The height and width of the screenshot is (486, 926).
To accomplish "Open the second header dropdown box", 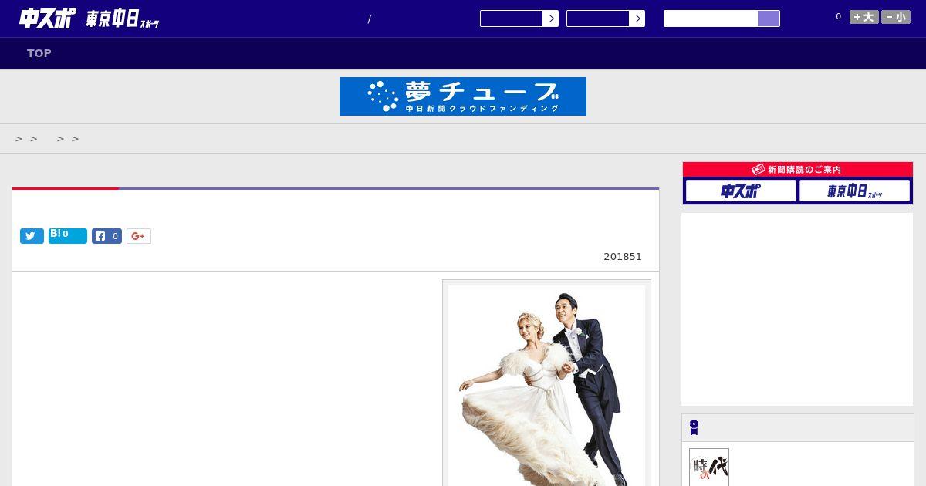I will [598, 19].
